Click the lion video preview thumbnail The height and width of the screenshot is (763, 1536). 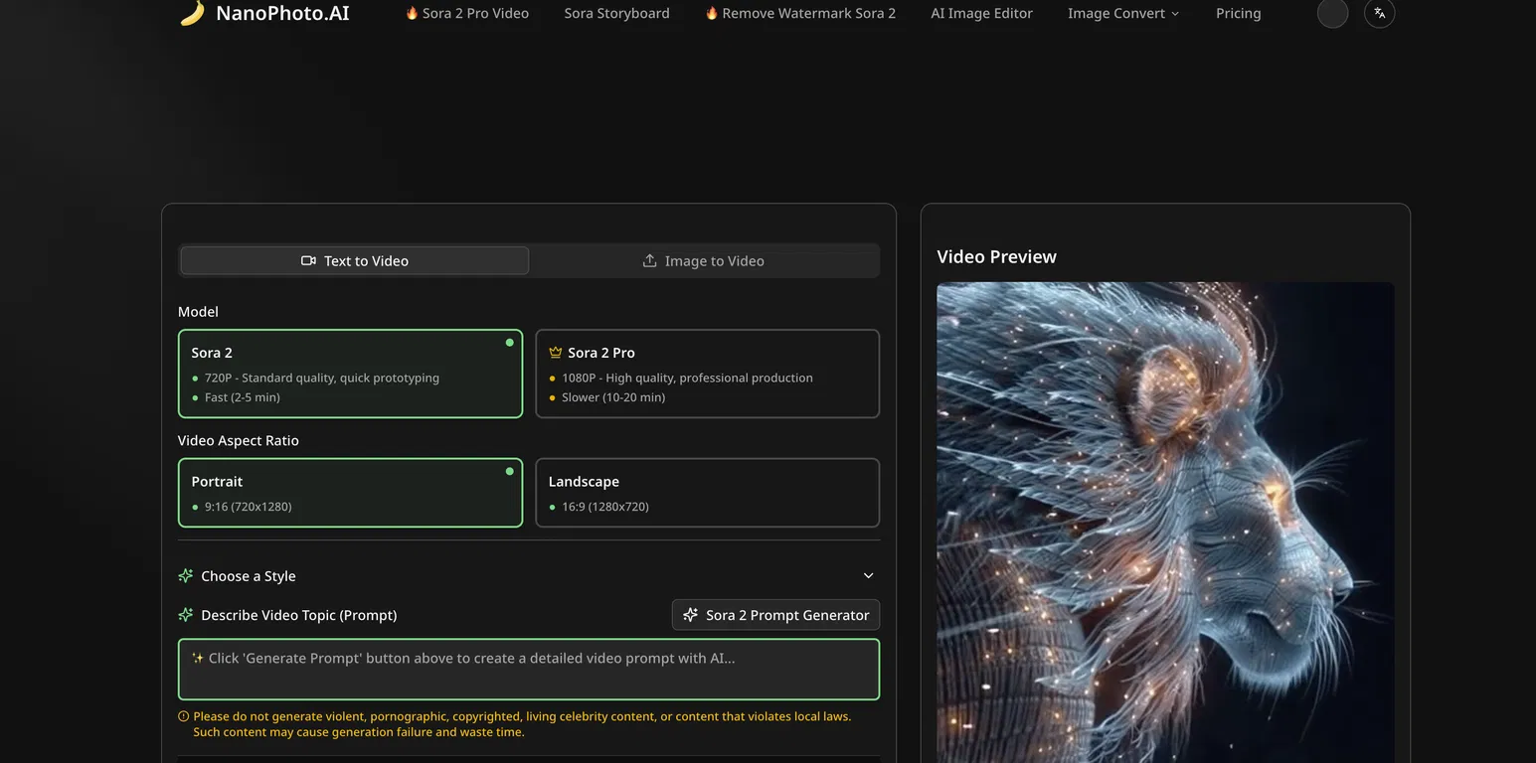tap(1165, 522)
